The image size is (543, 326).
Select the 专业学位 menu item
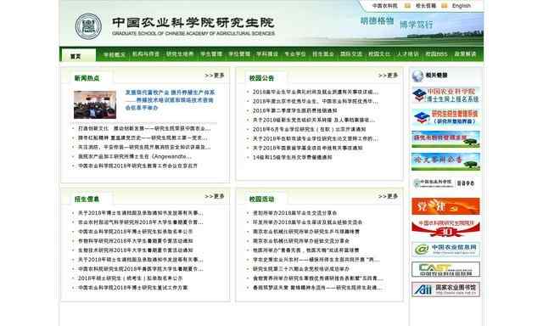click(x=295, y=54)
